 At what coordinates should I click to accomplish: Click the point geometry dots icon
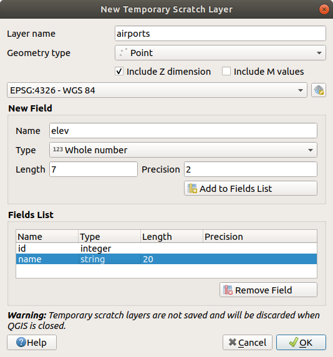coord(123,52)
